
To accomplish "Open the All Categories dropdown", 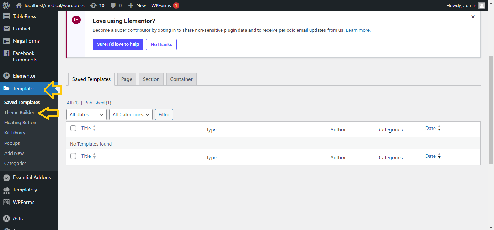I will [x=131, y=114].
